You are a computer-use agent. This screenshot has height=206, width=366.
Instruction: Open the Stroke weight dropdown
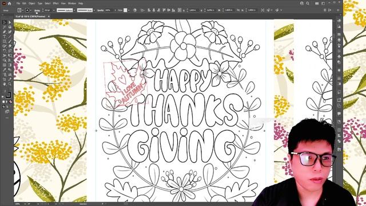click(54, 10)
